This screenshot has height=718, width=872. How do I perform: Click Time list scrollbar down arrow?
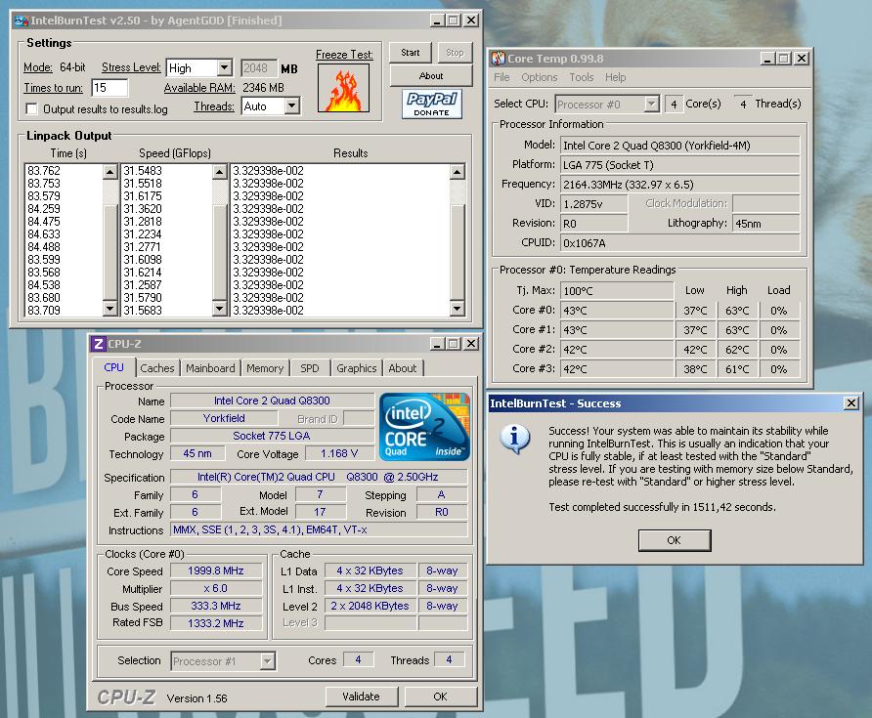pyautogui.click(x=110, y=309)
